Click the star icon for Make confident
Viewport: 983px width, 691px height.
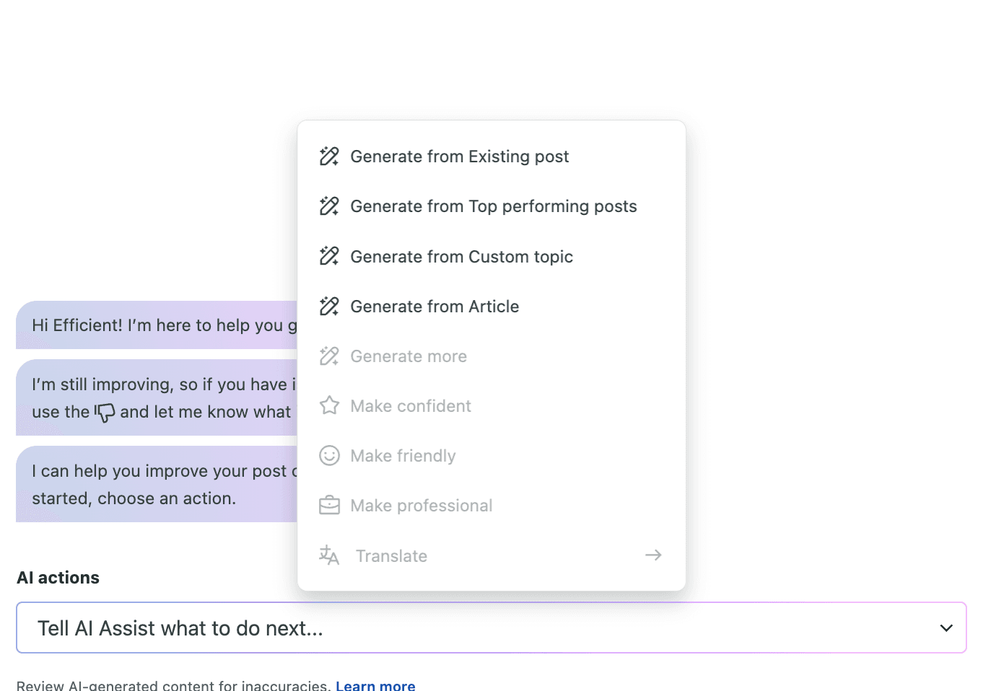tap(329, 405)
